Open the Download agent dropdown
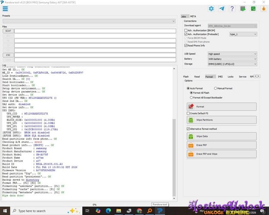Screen dimensions: 269x215 [232, 26]
